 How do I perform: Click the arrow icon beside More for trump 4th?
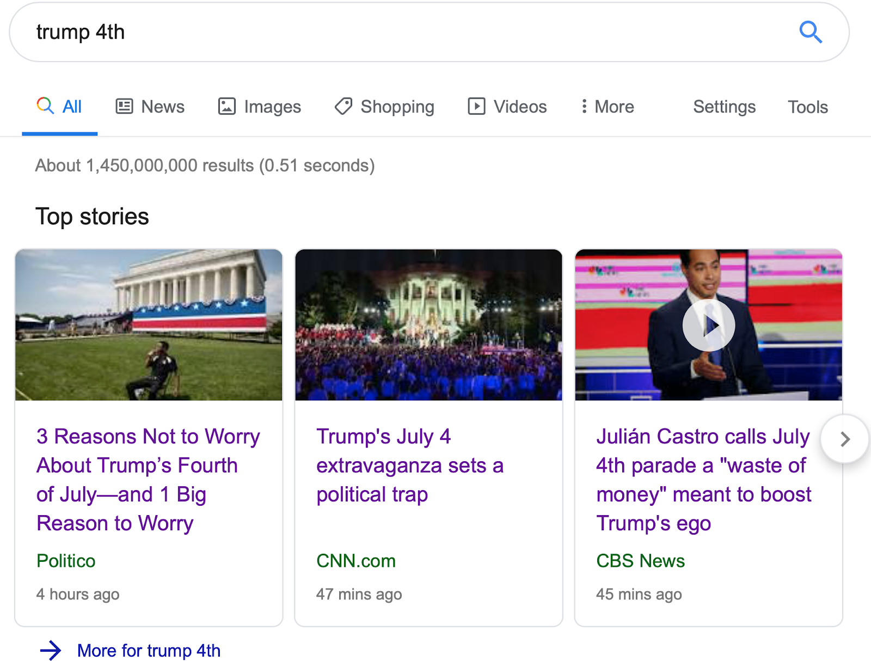pos(51,650)
